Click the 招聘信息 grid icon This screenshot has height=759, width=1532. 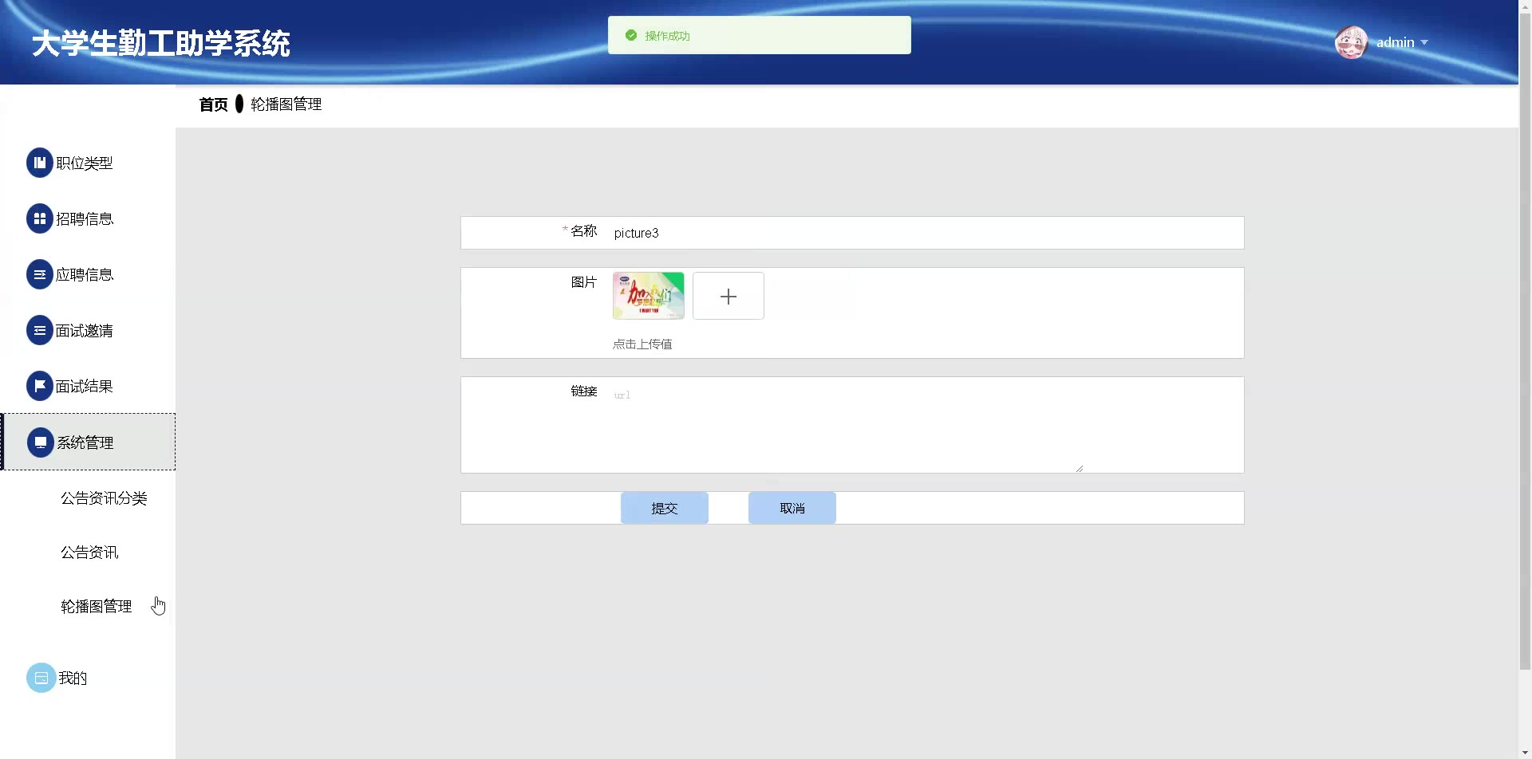[x=40, y=218]
